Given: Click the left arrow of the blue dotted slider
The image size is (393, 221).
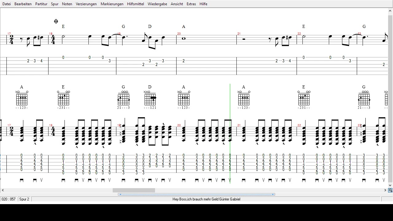Looking at the screenshot, I should click(120, 194).
